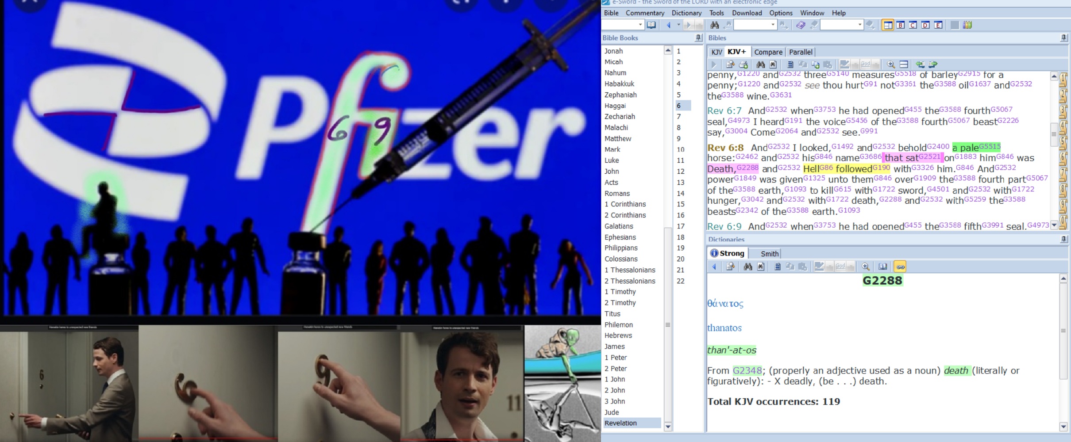Click Strong's number G5515 after pale
The width and height of the screenshot is (1071, 442).
pyautogui.click(x=990, y=146)
